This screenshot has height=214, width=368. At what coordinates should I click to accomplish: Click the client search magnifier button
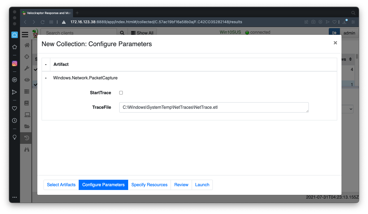tap(122, 33)
